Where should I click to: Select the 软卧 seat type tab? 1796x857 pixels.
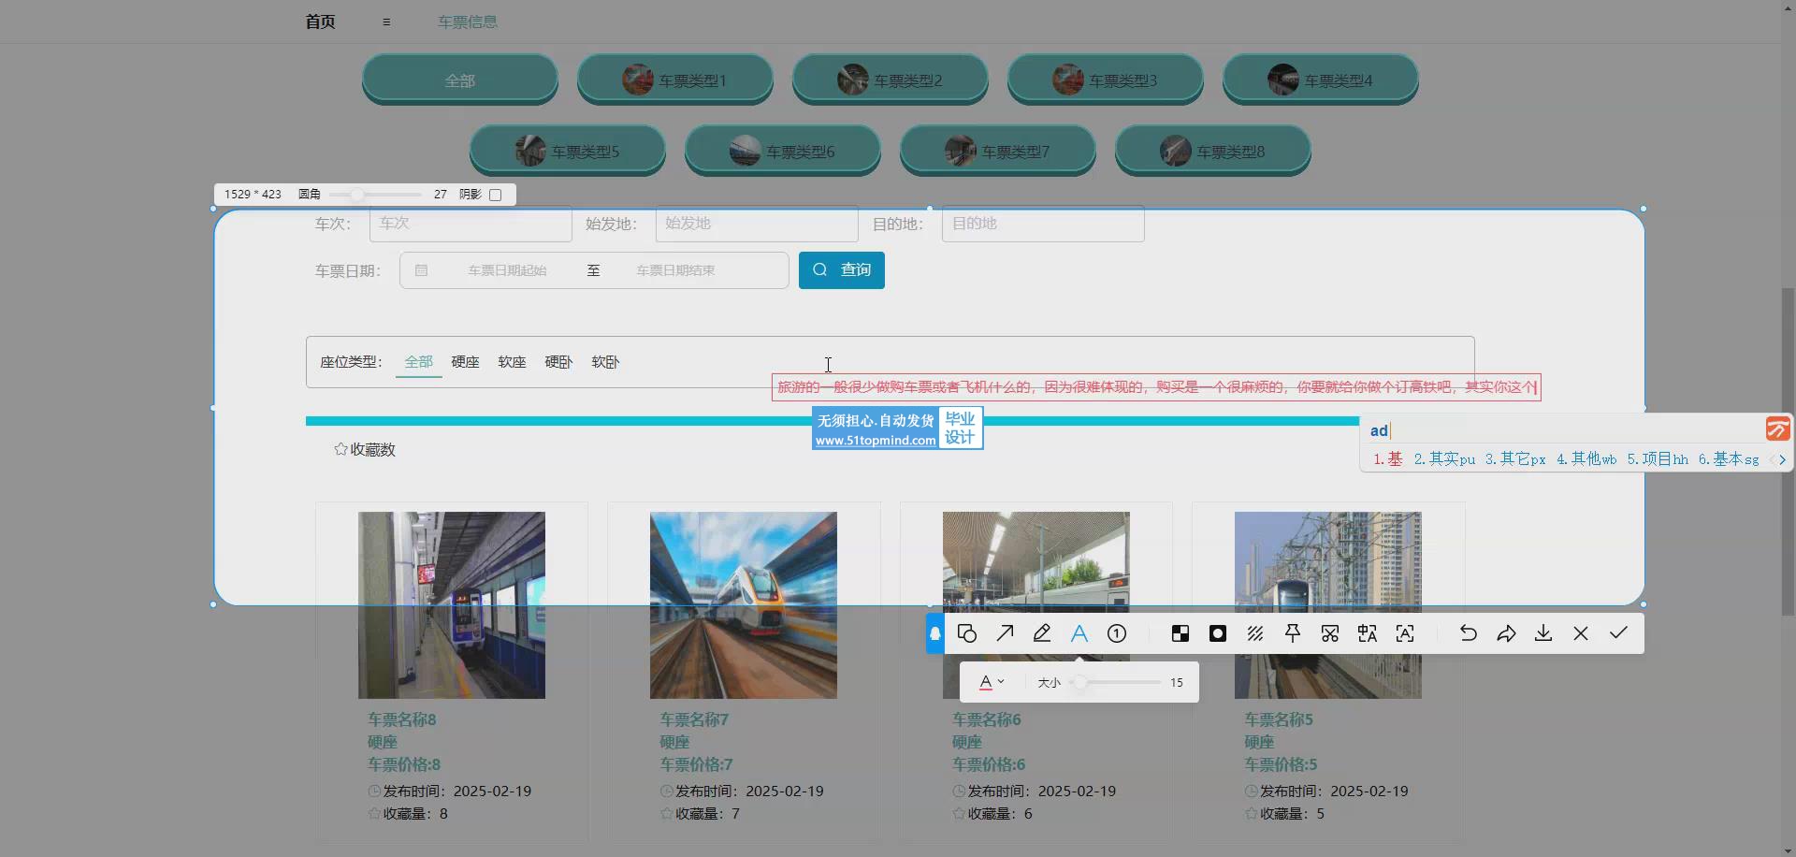605,362
